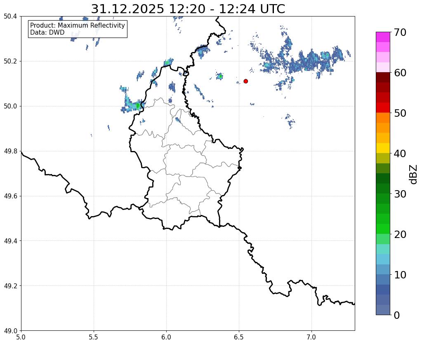
Task: Click the latitude label '49.2'
Action: click(x=10, y=285)
